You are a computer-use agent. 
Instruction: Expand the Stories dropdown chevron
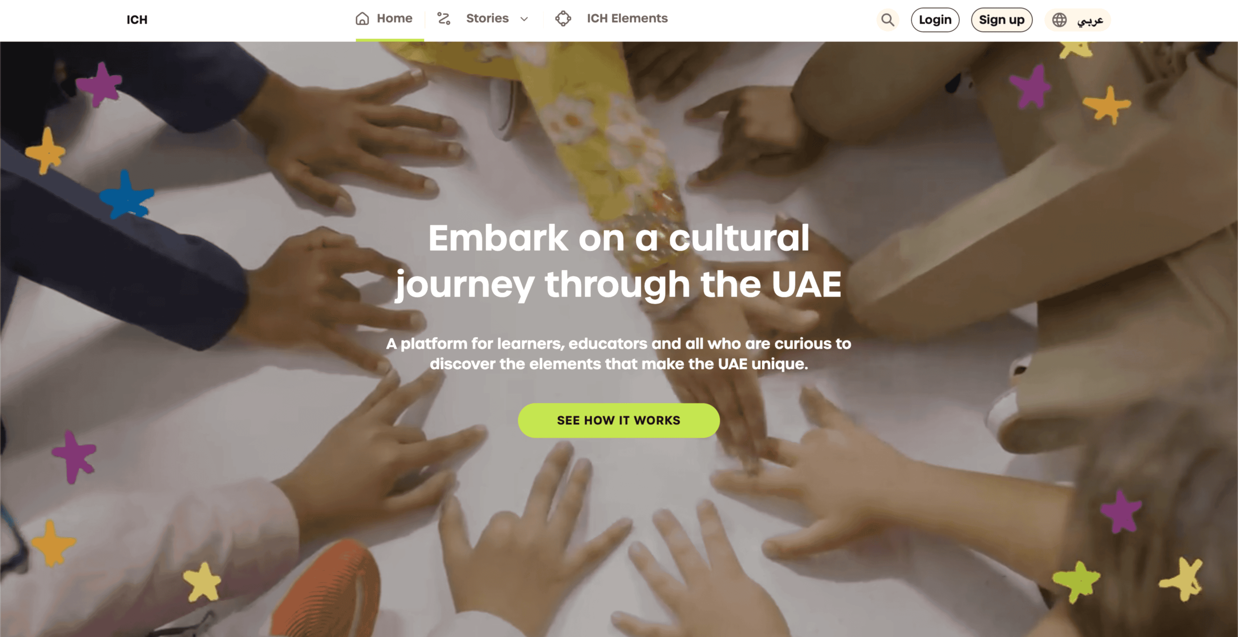pos(524,19)
